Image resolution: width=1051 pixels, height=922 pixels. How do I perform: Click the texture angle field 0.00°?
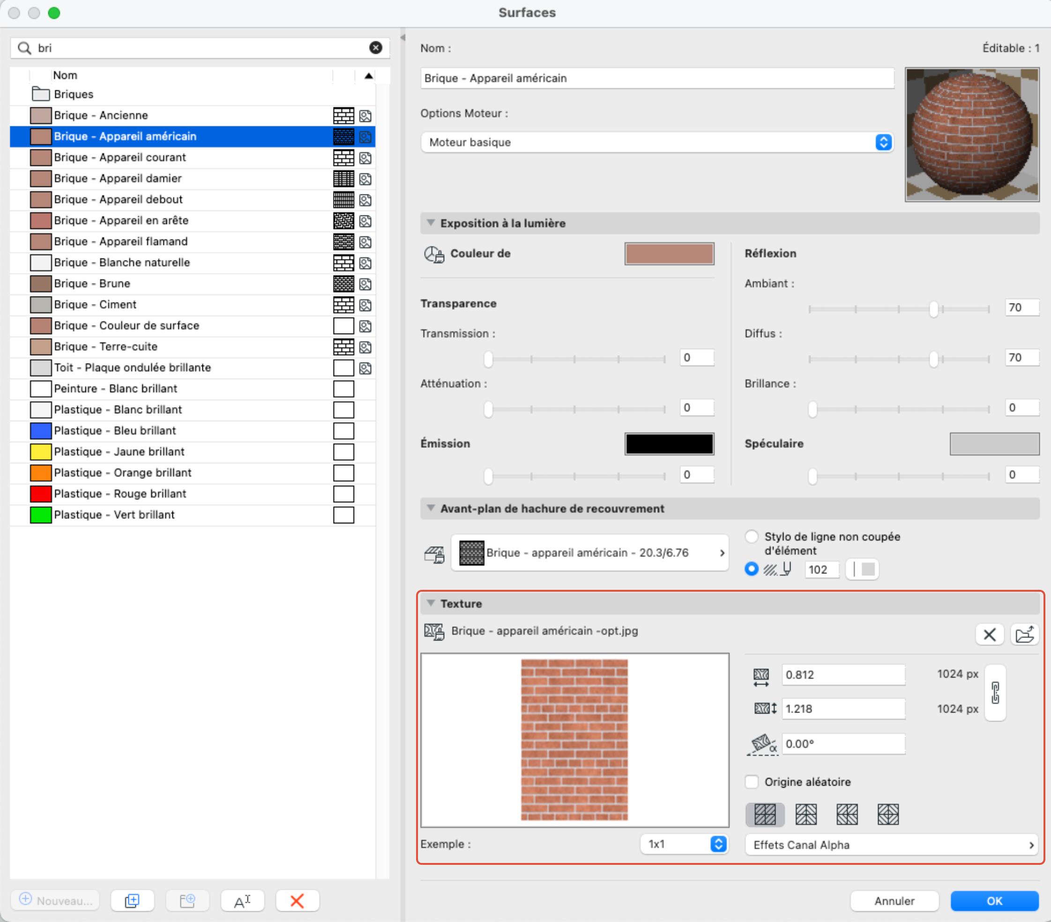point(843,744)
